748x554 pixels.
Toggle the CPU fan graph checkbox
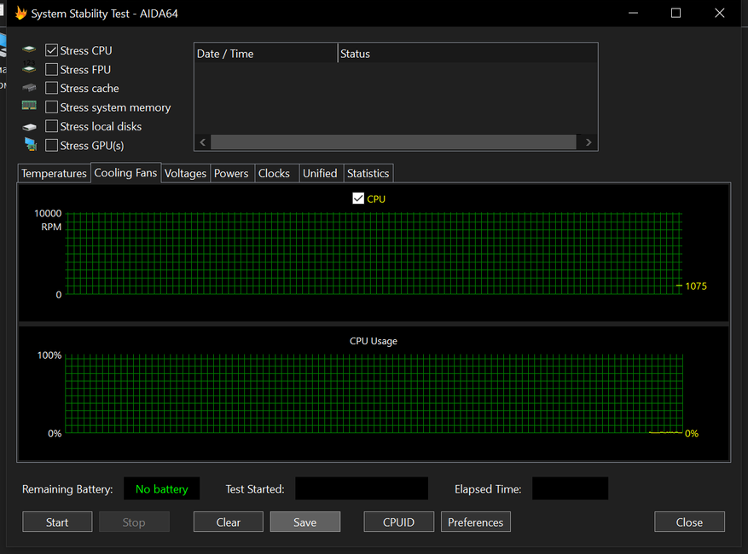pyautogui.click(x=358, y=199)
